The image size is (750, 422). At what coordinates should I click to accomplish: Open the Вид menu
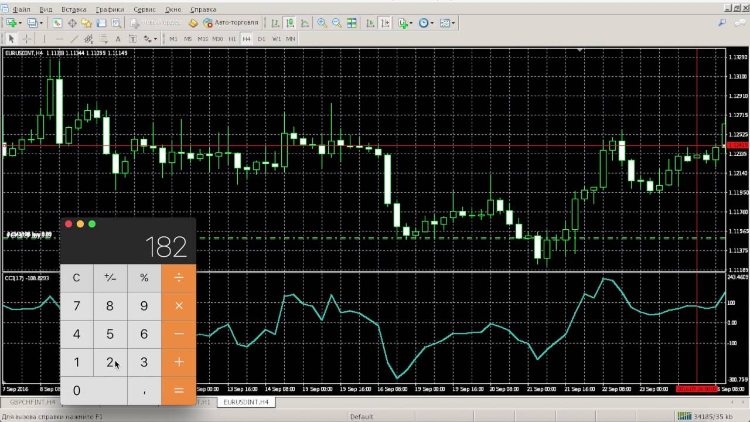click(46, 9)
